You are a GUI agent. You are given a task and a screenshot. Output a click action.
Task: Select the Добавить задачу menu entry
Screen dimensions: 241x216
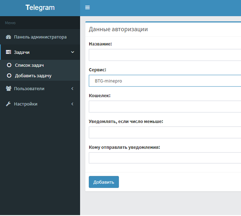[33, 76]
